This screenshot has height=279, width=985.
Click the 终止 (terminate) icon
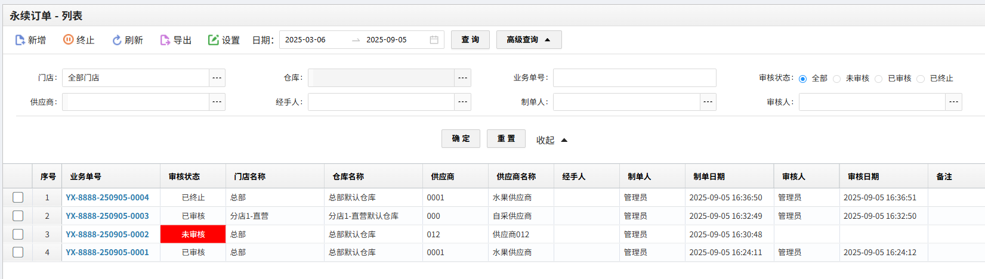(x=69, y=39)
